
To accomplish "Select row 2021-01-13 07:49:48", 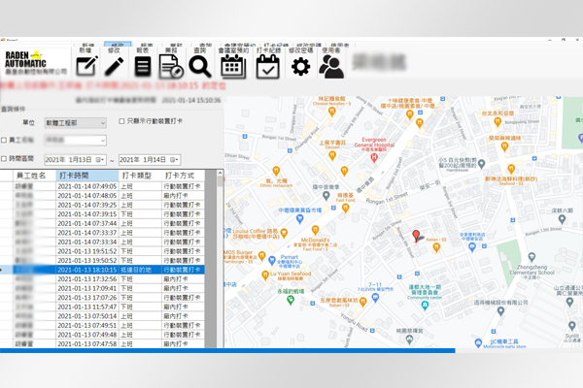I will (x=102, y=335).
